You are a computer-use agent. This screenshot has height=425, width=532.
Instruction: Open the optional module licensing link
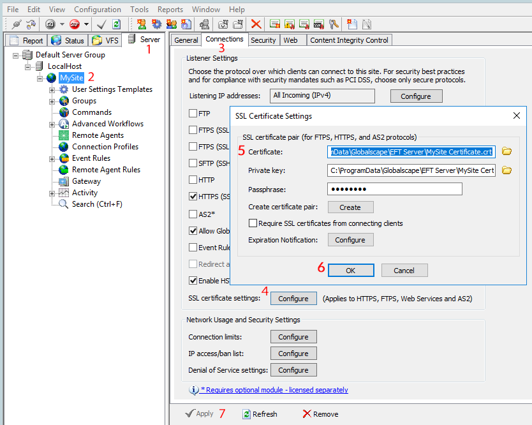(x=274, y=390)
